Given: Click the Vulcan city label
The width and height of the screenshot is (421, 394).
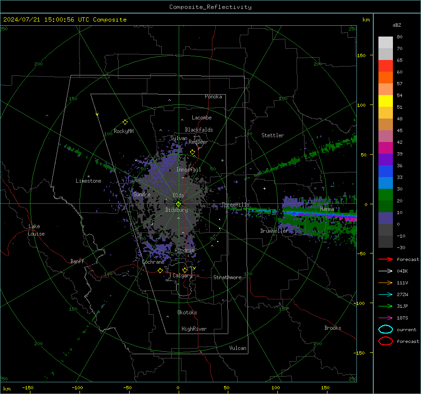Looking at the screenshot, I should (238, 348).
